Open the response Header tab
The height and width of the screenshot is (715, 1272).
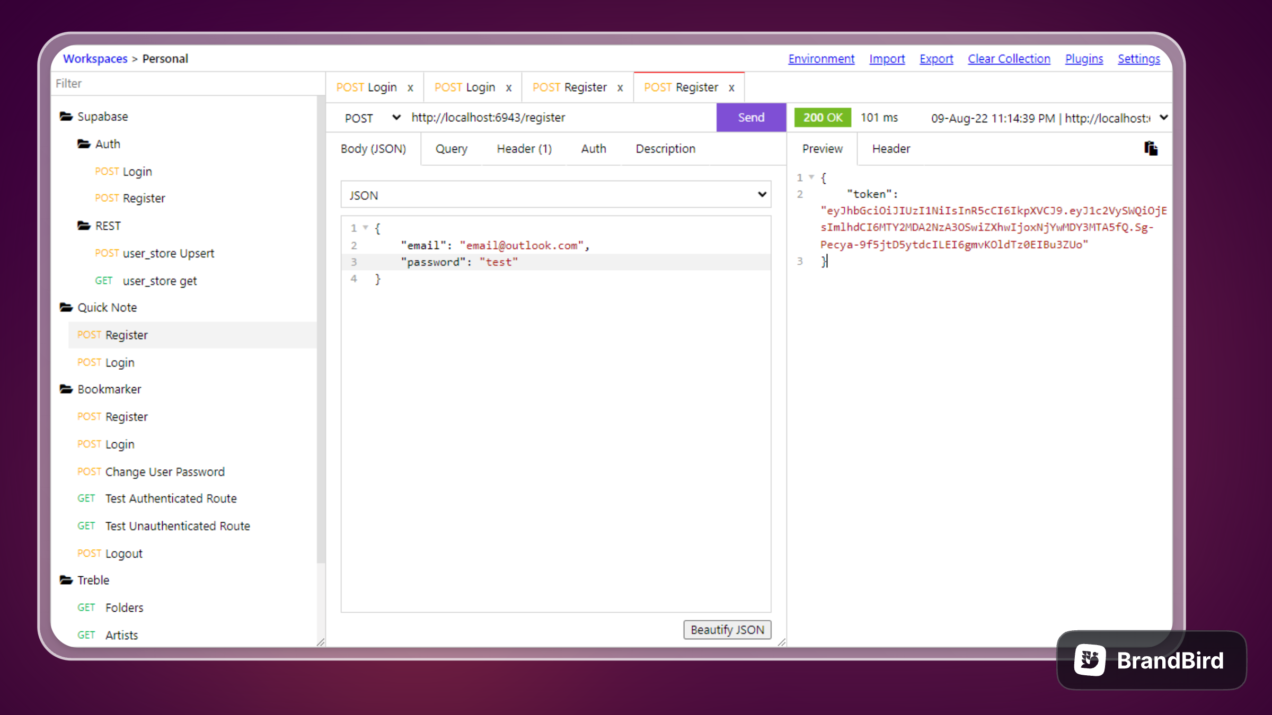click(891, 149)
